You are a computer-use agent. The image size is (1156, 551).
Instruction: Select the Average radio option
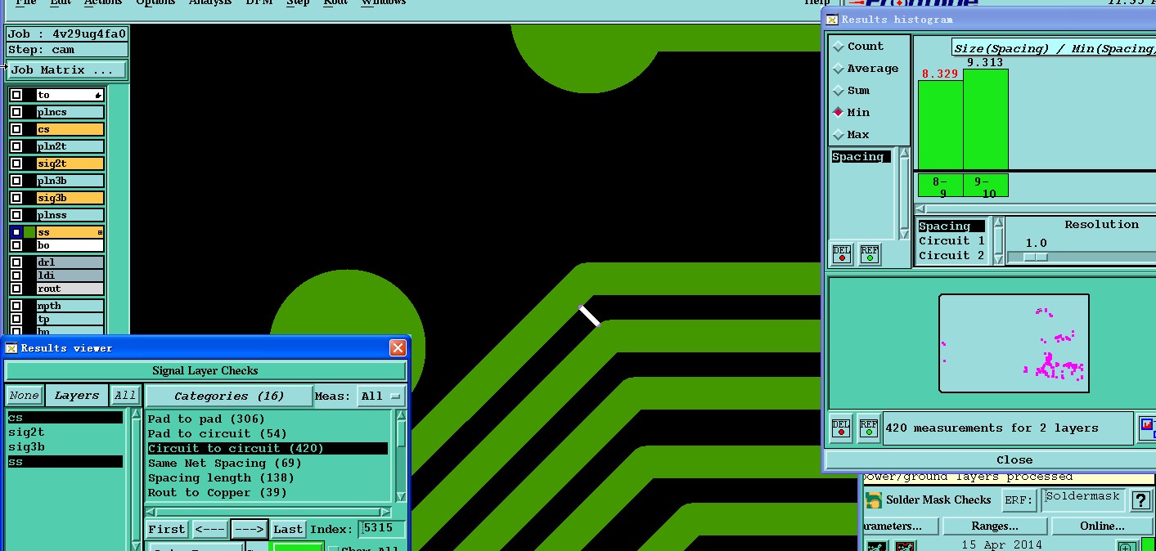pos(839,69)
